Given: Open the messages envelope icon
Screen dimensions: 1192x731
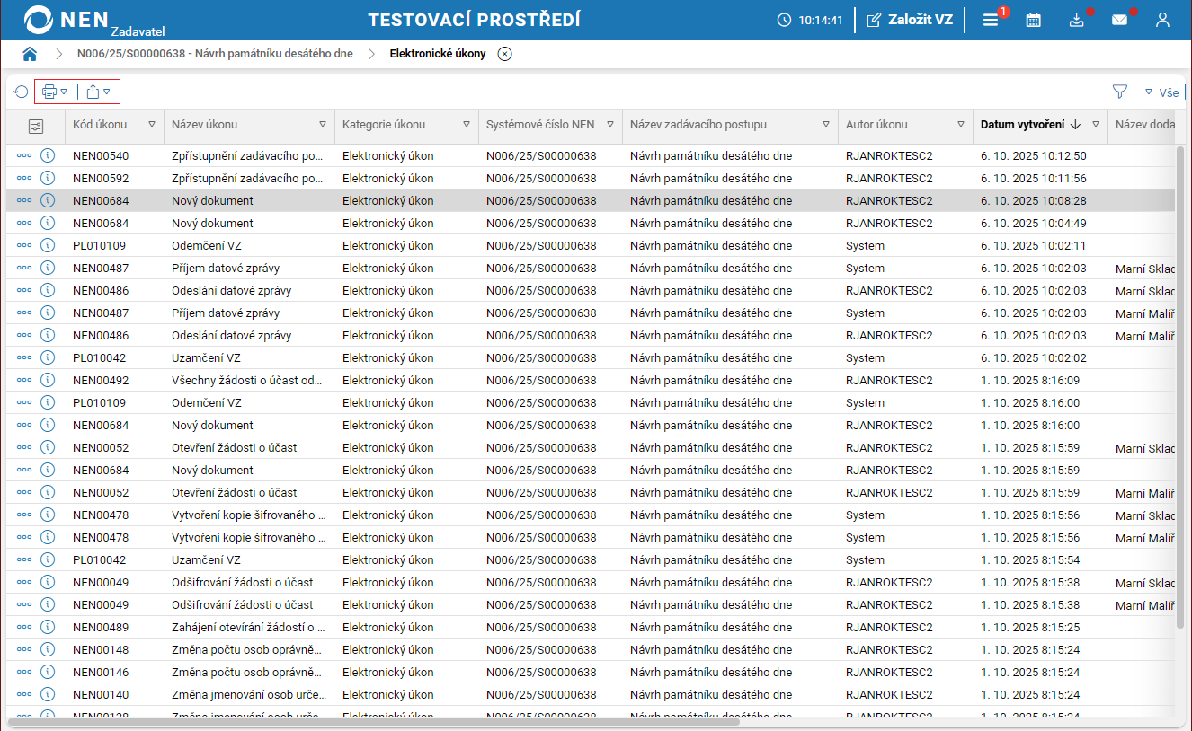Looking at the screenshot, I should point(1119,20).
